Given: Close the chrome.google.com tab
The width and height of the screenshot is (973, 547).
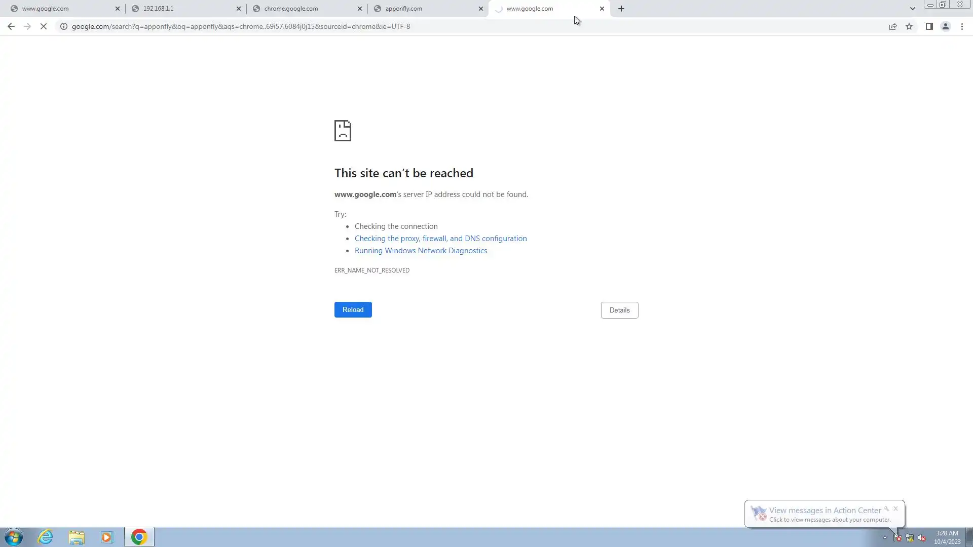Looking at the screenshot, I should [360, 9].
